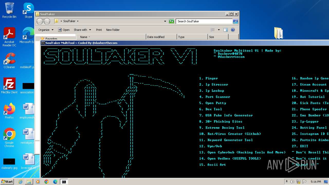Click Internet Explorer in the taskbar
This screenshot has width=329, height=185.
20,182
